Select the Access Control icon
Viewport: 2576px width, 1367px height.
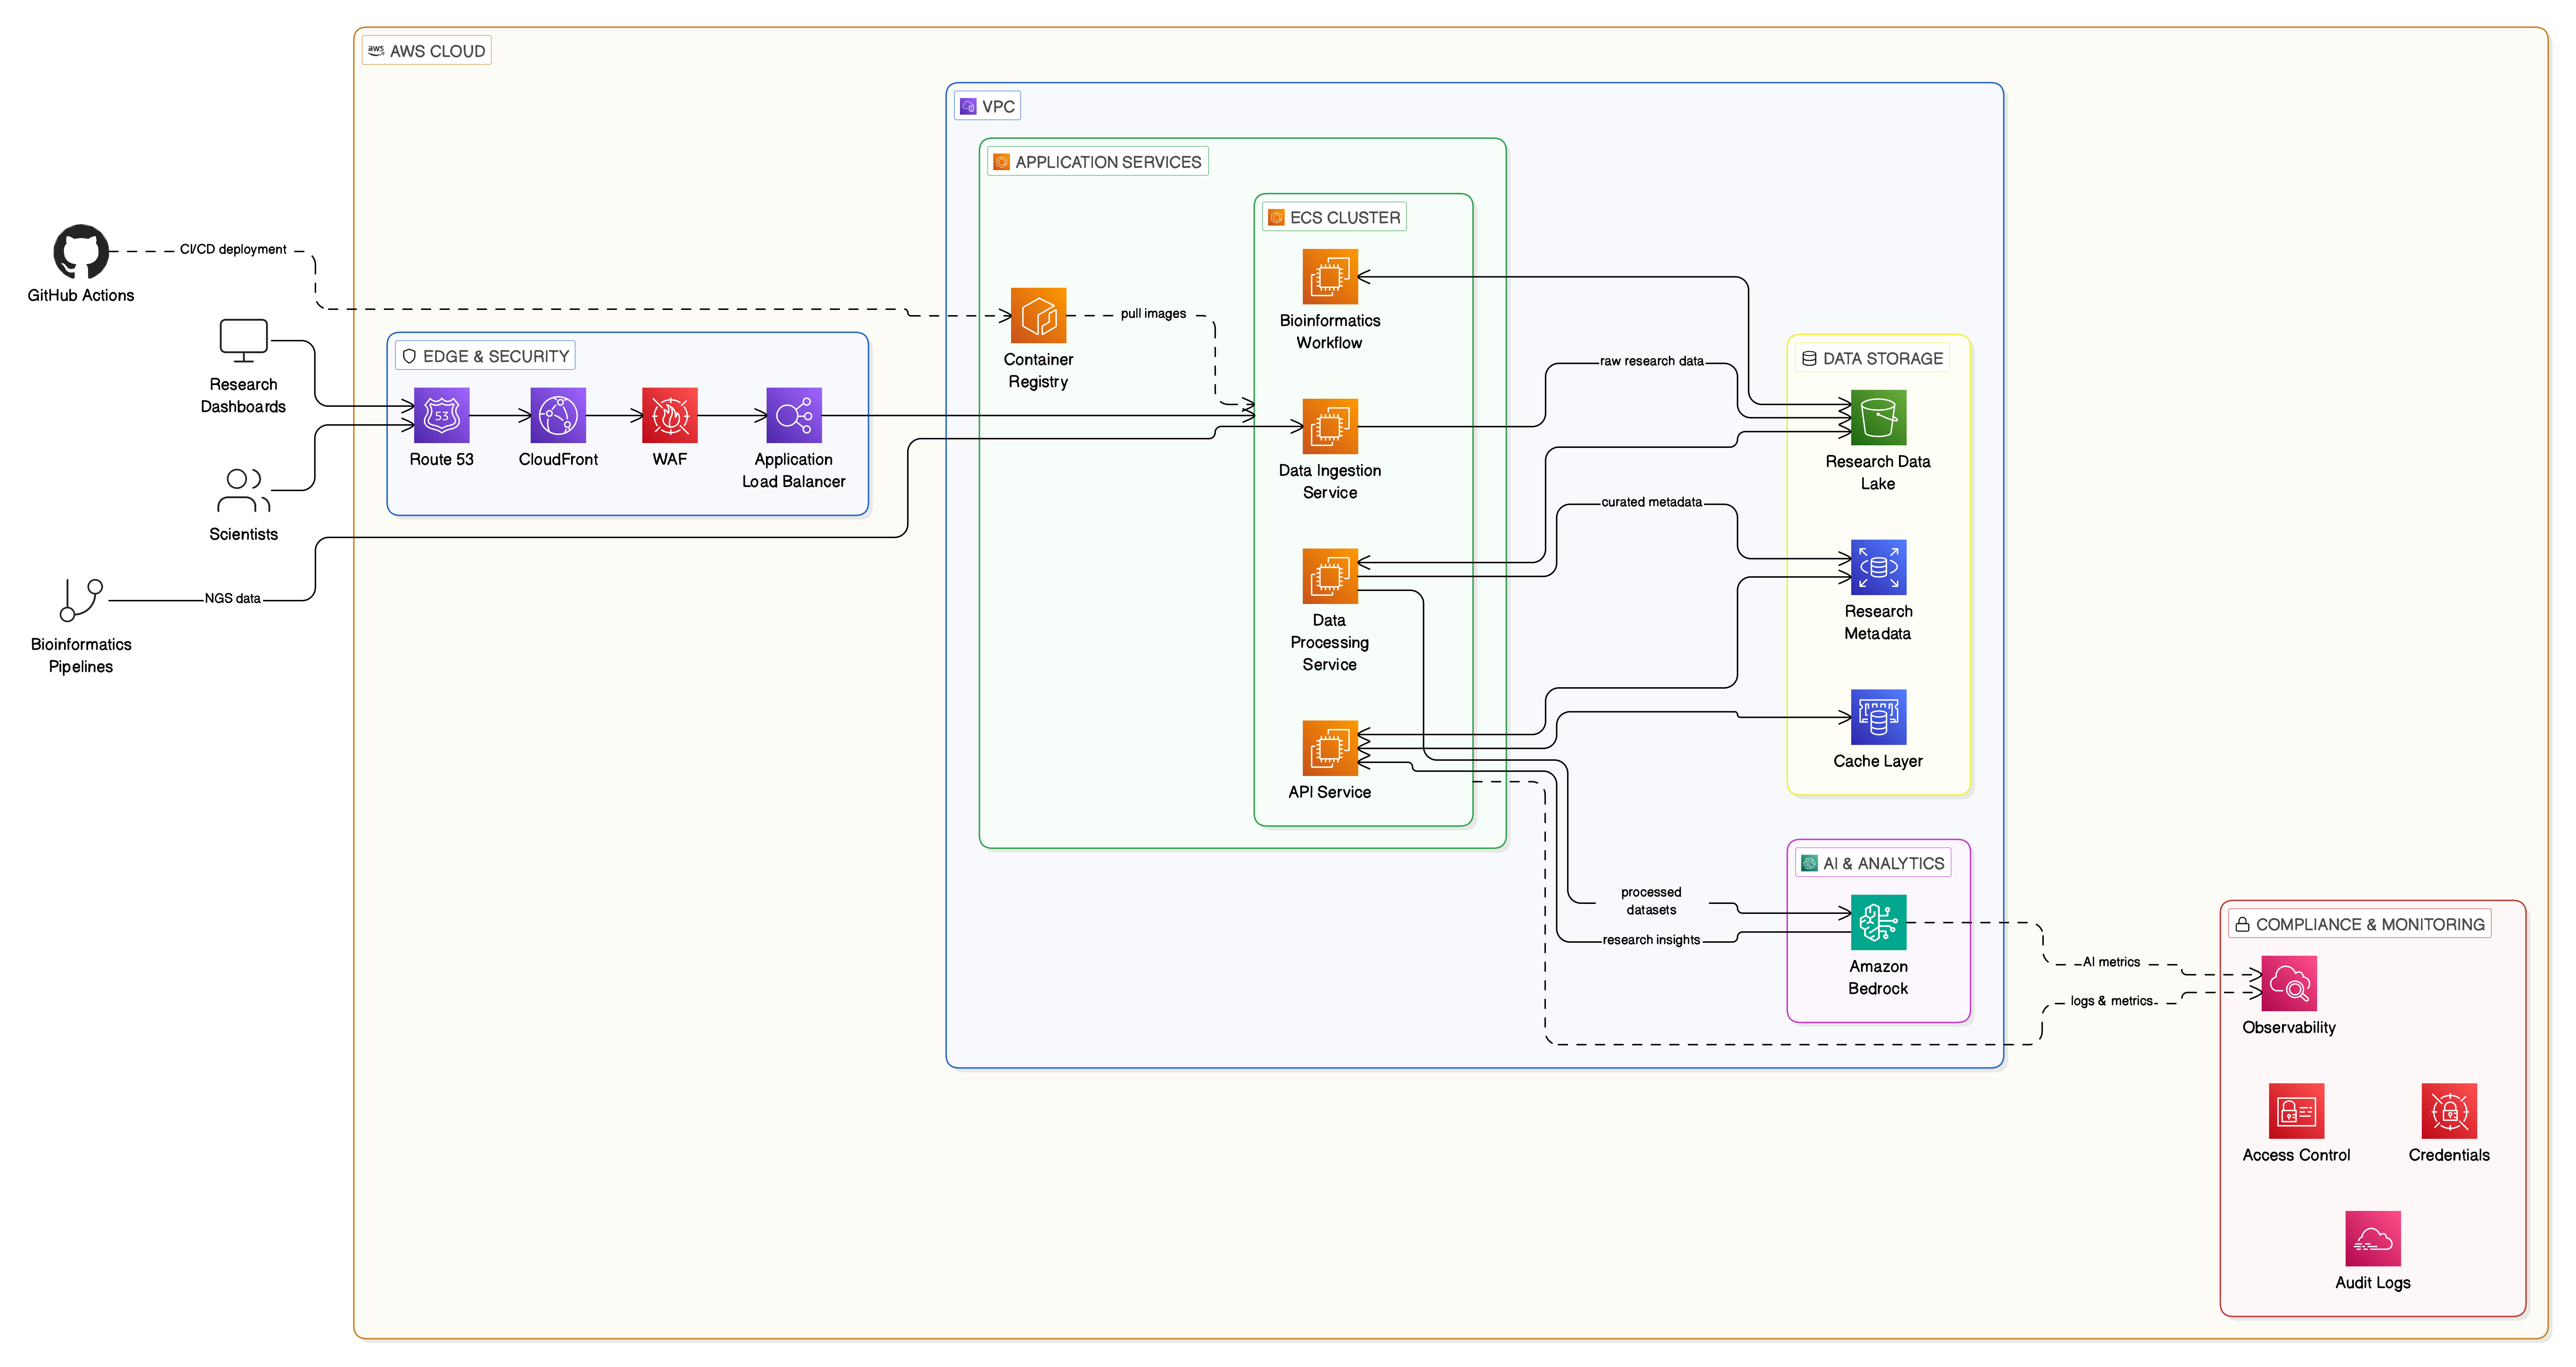pyautogui.click(x=2296, y=1111)
